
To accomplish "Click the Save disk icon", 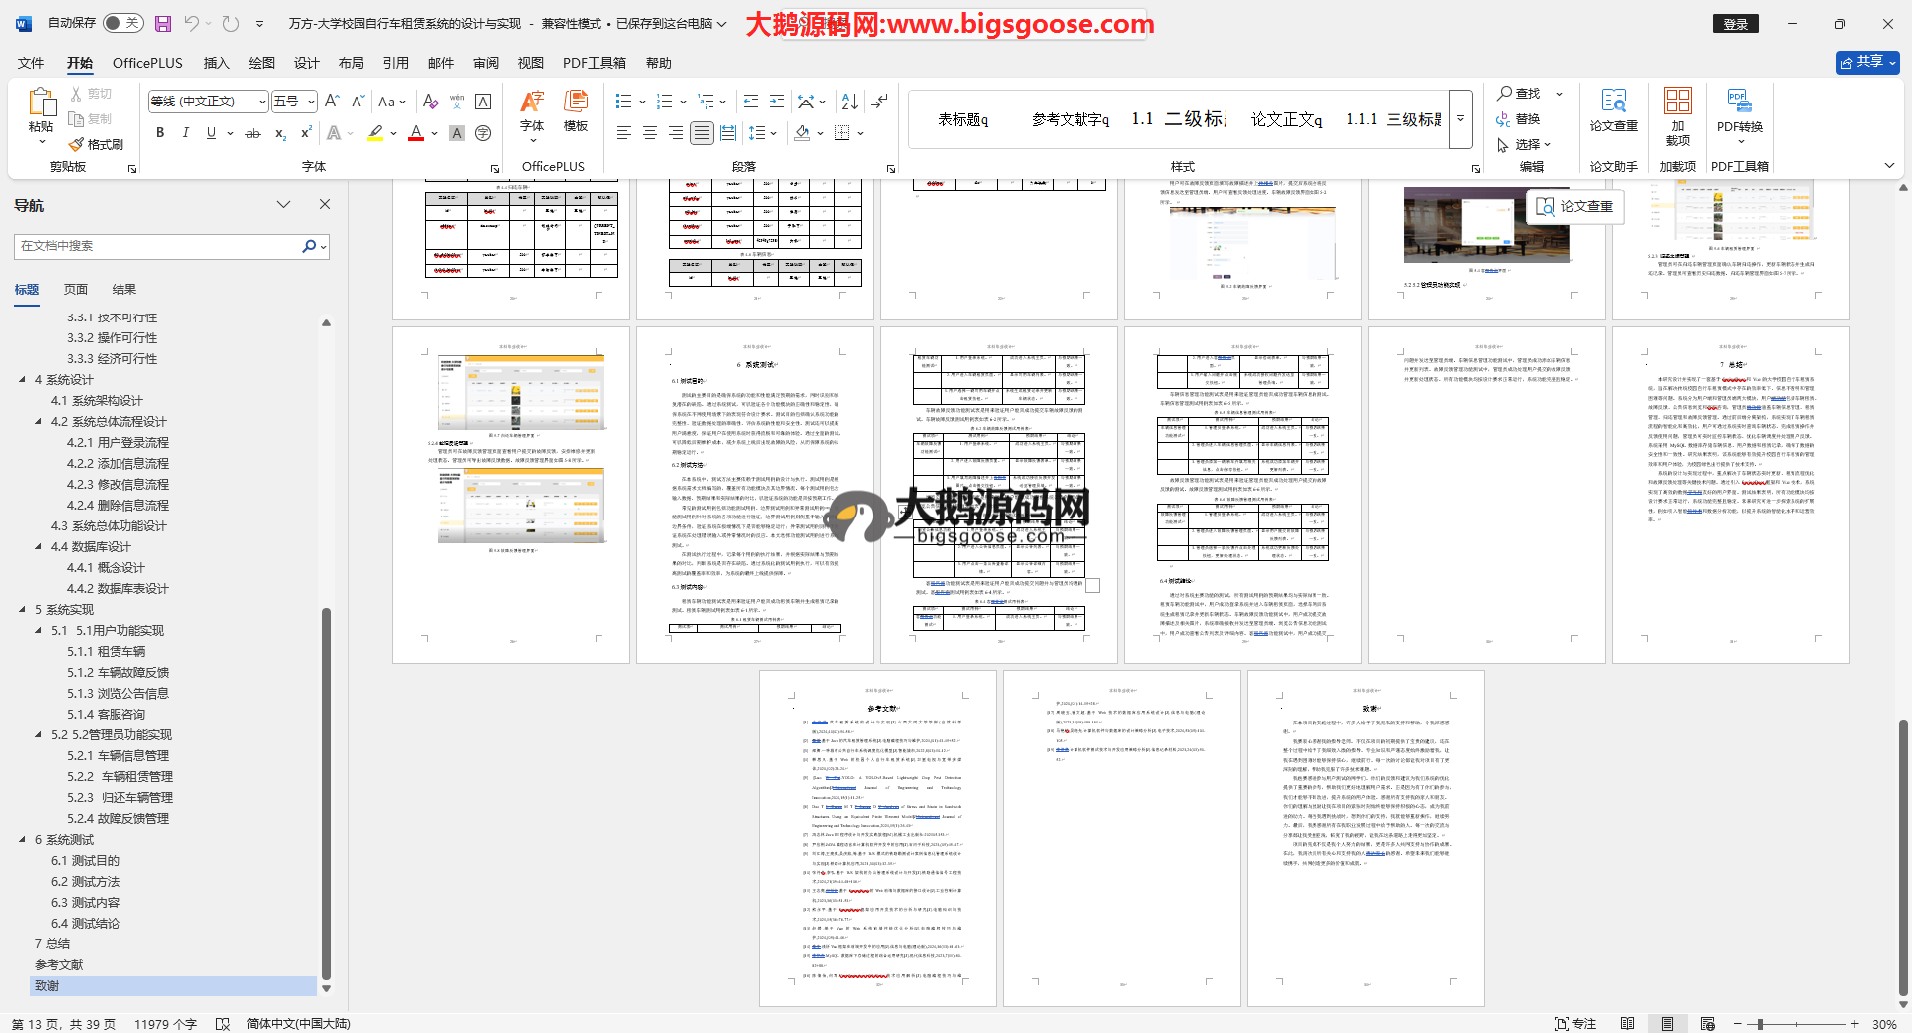I will pos(163,24).
